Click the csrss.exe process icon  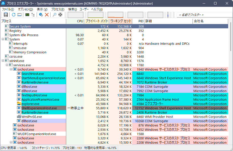coord(7,57)
